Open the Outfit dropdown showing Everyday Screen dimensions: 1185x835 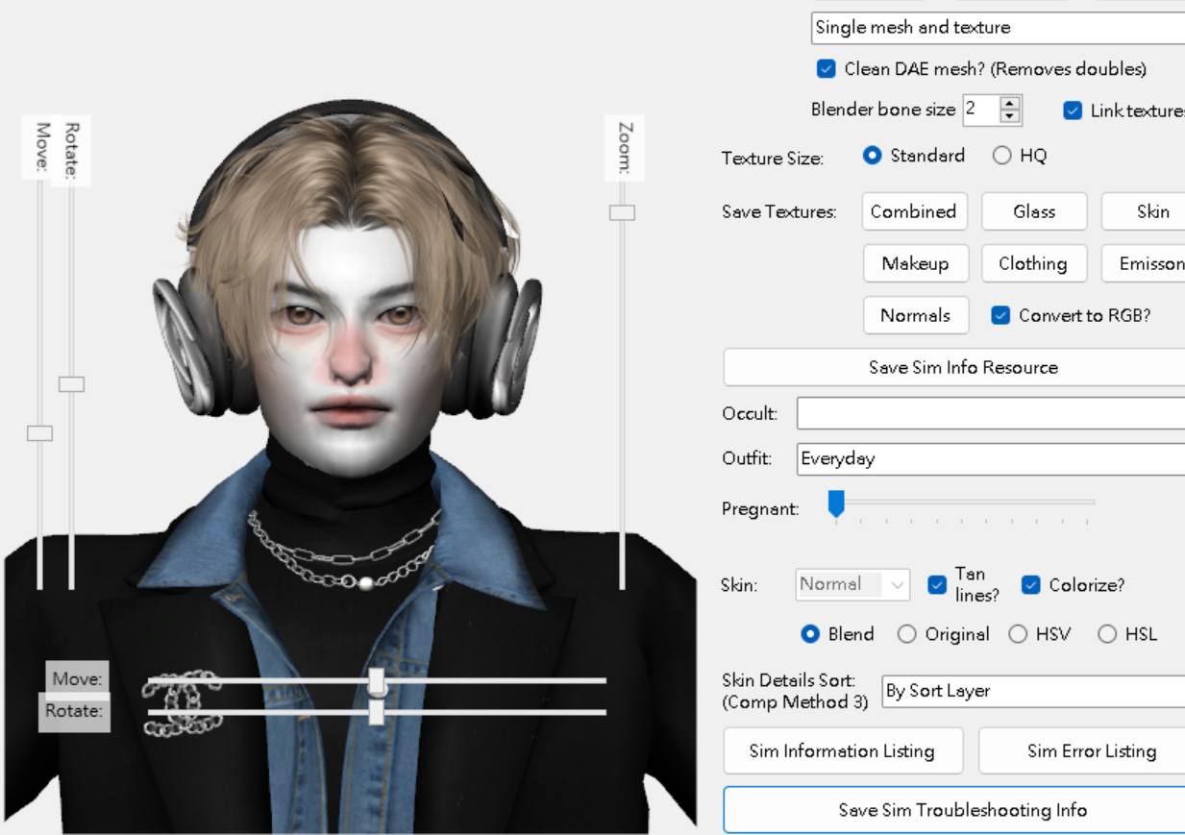(990, 458)
